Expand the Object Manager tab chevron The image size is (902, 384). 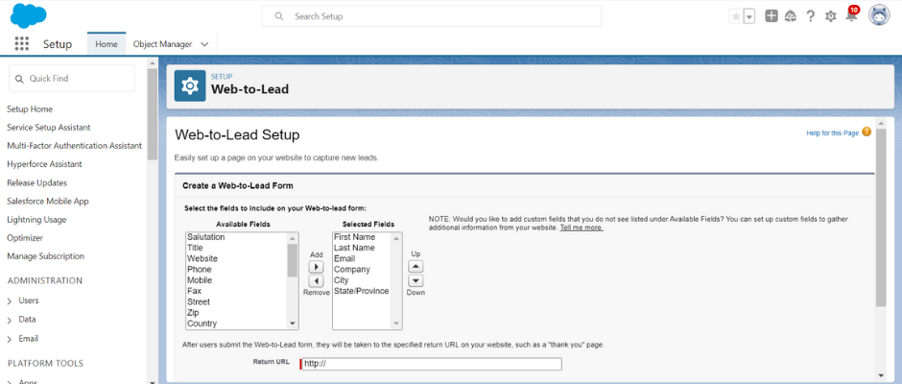[x=204, y=44]
